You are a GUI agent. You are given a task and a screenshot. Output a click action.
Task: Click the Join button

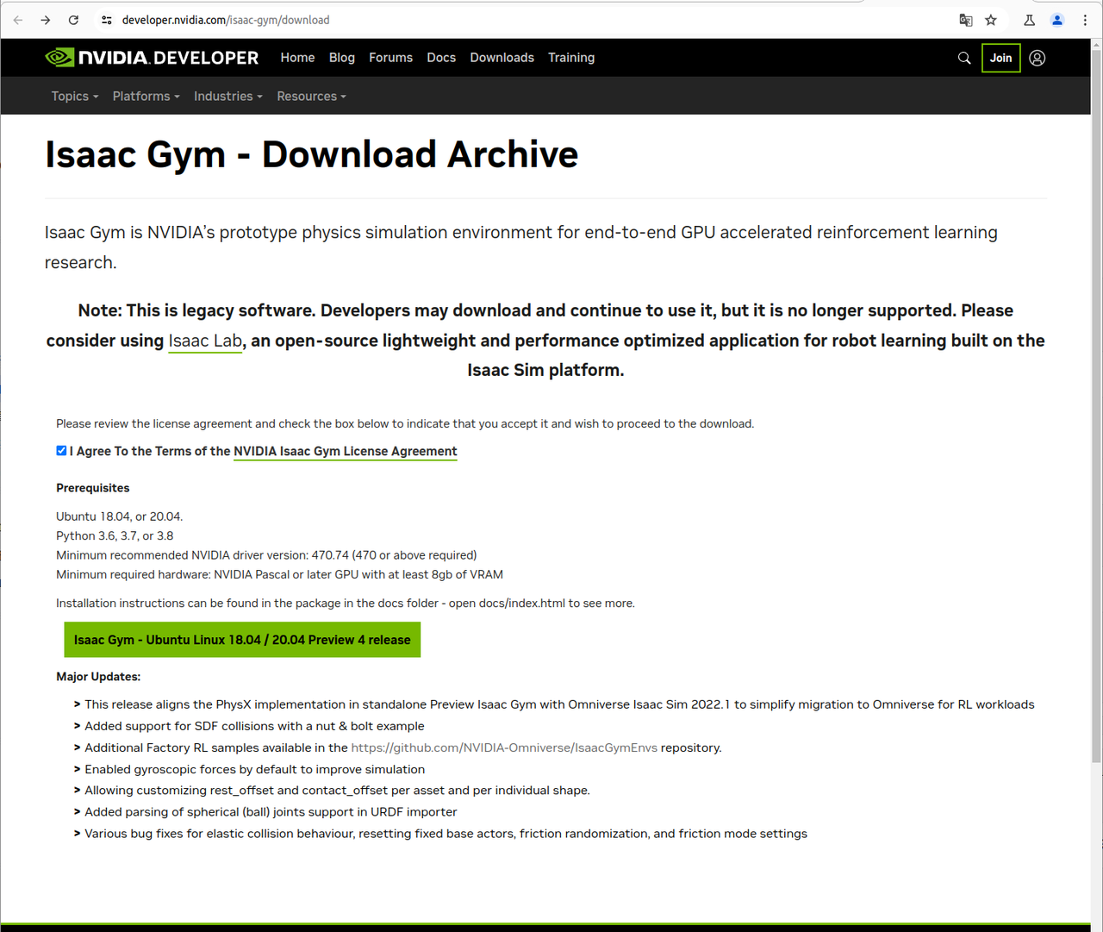click(1001, 58)
